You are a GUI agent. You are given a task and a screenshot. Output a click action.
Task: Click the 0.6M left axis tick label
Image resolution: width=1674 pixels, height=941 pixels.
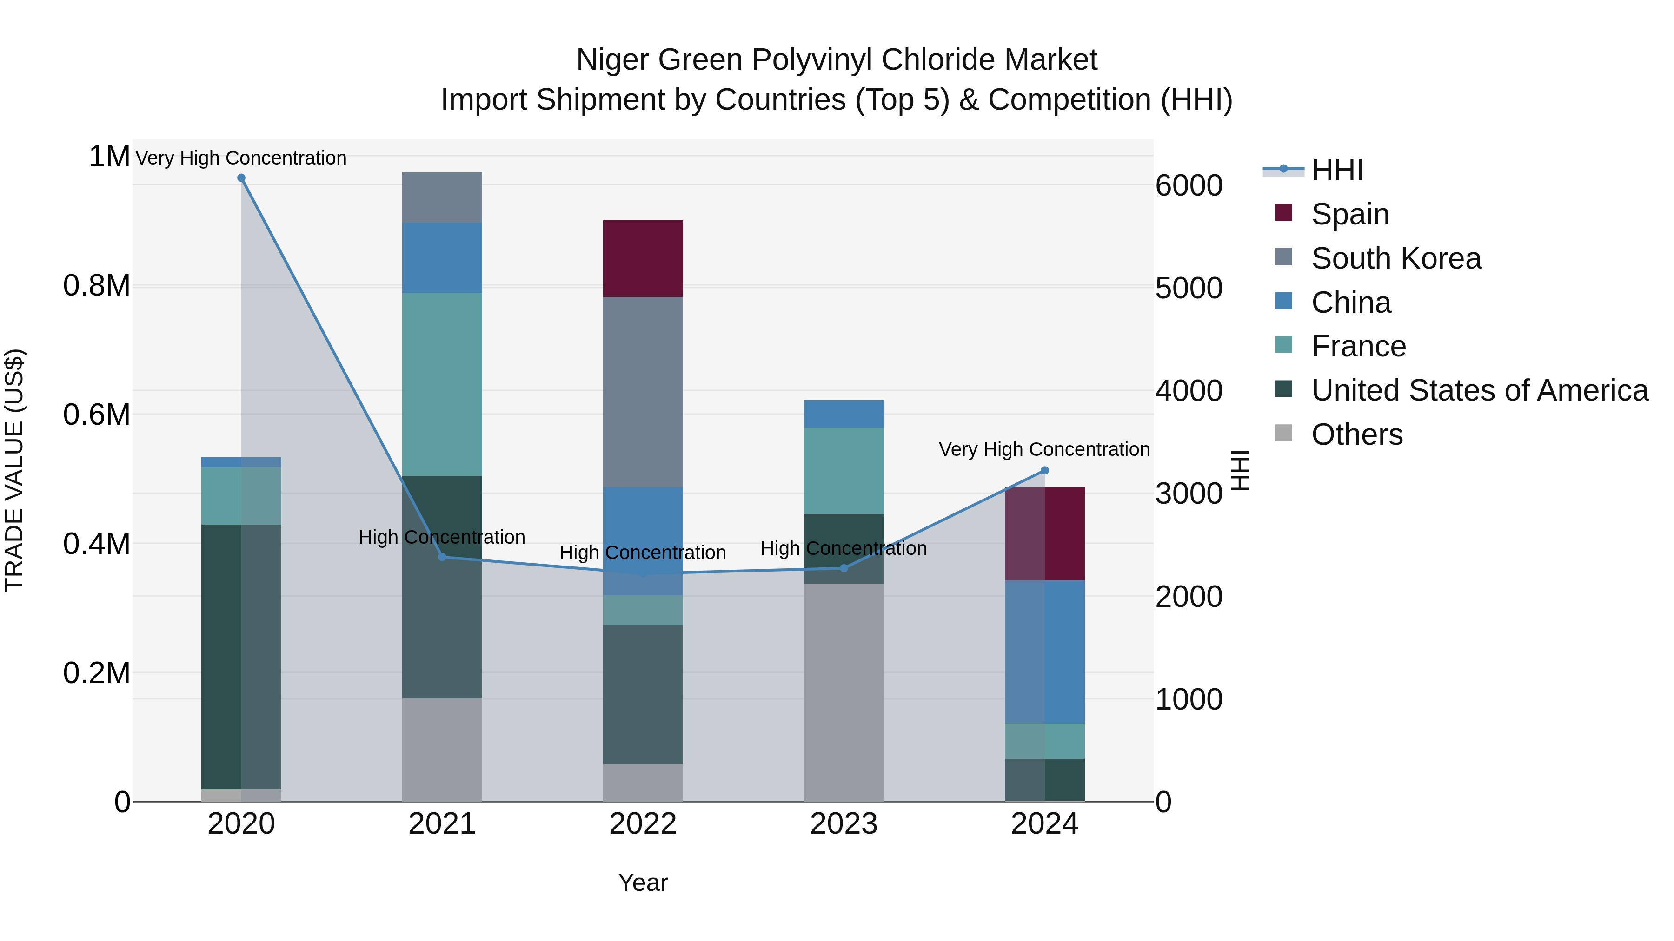[x=97, y=415]
